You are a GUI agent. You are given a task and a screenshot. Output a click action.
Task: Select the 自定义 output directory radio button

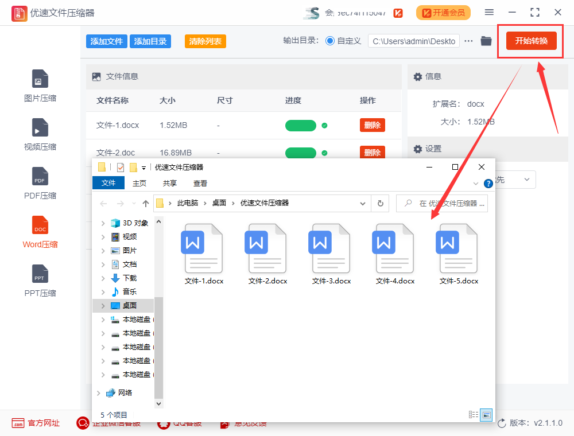coord(330,41)
